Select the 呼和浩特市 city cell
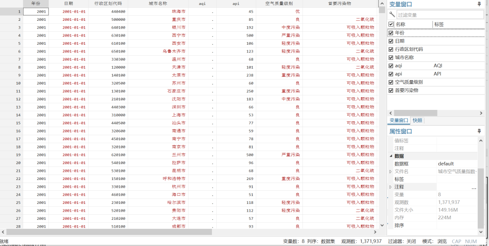 pos(158,179)
